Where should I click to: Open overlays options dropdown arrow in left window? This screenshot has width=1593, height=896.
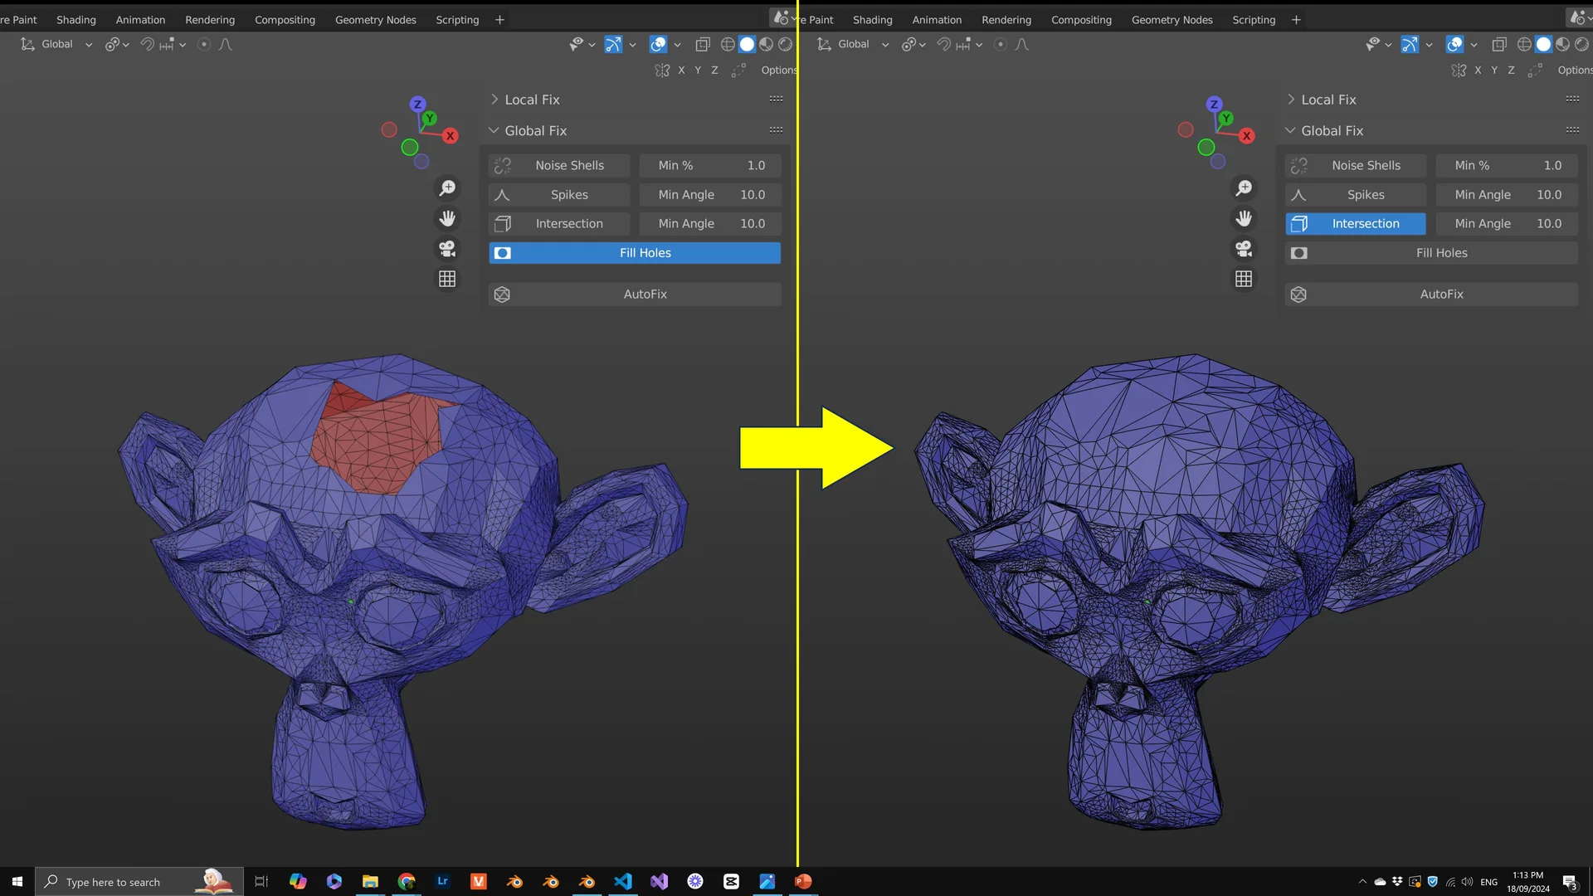click(x=677, y=45)
